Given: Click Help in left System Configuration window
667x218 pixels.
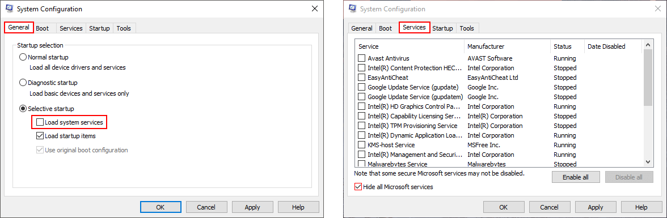Looking at the screenshot, I should coord(298,207).
